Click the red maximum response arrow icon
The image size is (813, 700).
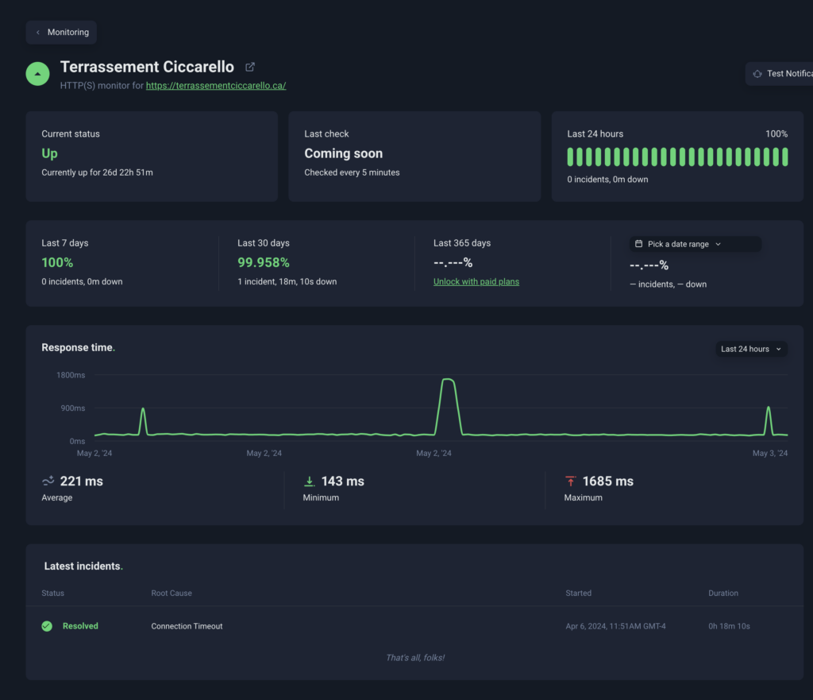coord(570,481)
